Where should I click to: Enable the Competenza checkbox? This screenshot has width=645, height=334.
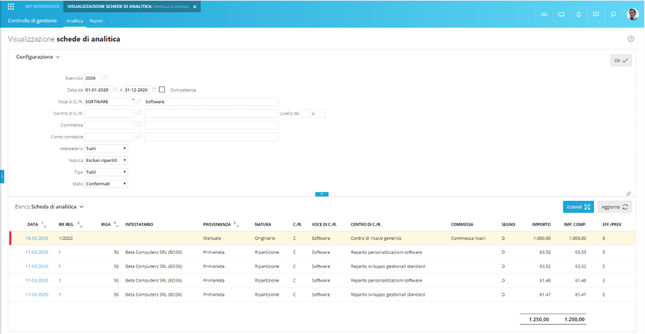tap(162, 90)
